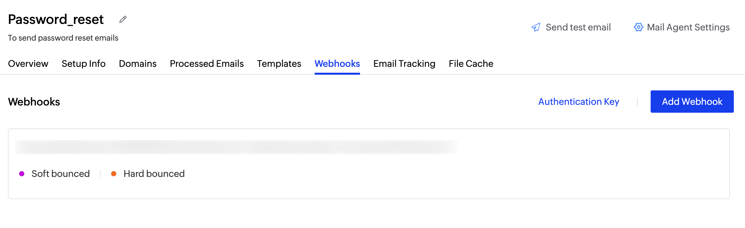This screenshot has width=745, height=228.
Task: Open the Templates tab
Action: 279,64
